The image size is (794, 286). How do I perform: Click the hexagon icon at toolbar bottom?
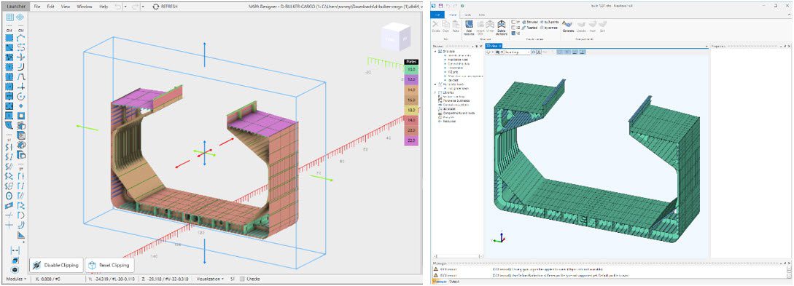click(x=15, y=270)
